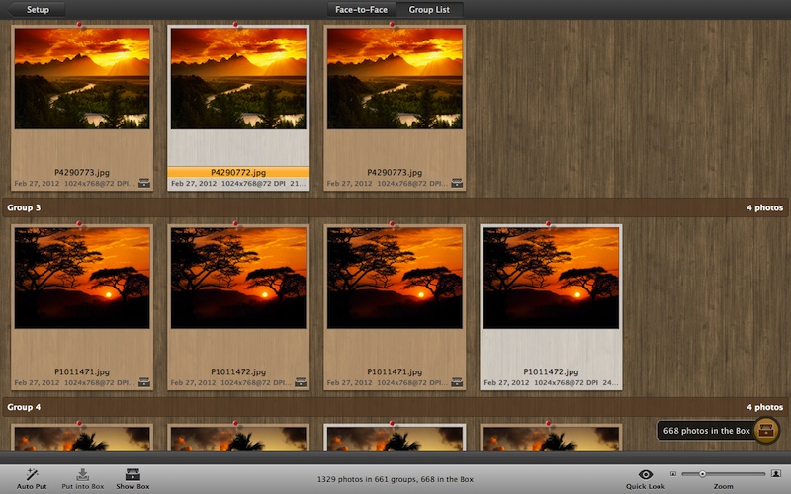Click box icon on first P1011471.jpg card

(x=144, y=382)
